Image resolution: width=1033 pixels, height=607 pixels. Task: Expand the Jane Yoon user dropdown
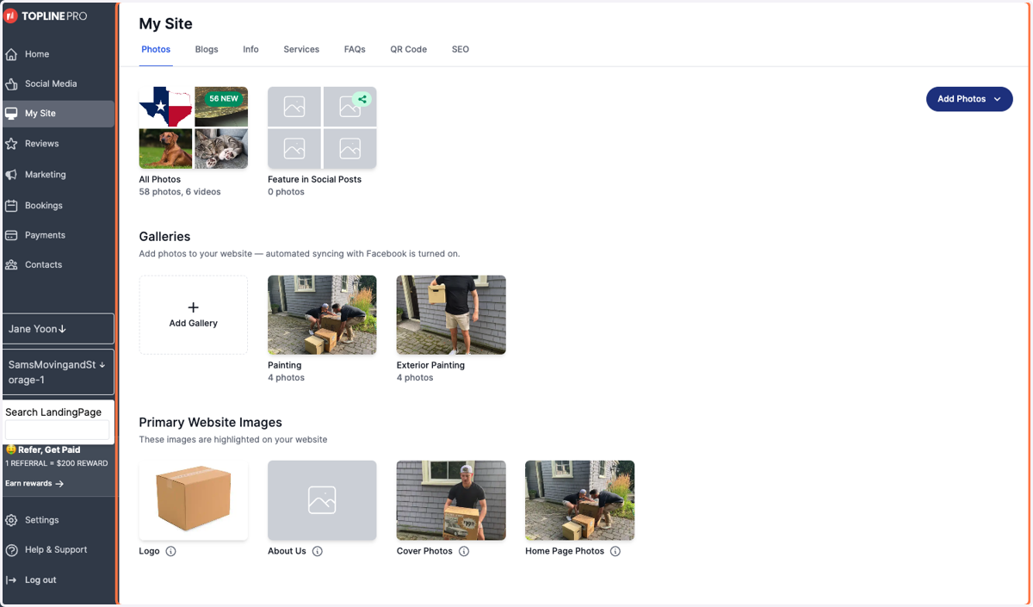click(59, 329)
